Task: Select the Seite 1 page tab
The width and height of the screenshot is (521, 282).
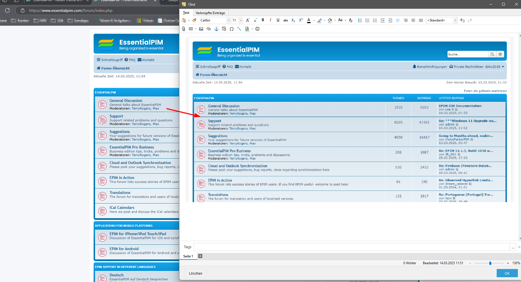Action: point(188,256)
